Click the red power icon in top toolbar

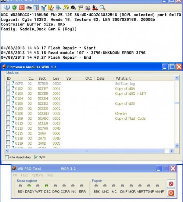(x=22, y=8)
